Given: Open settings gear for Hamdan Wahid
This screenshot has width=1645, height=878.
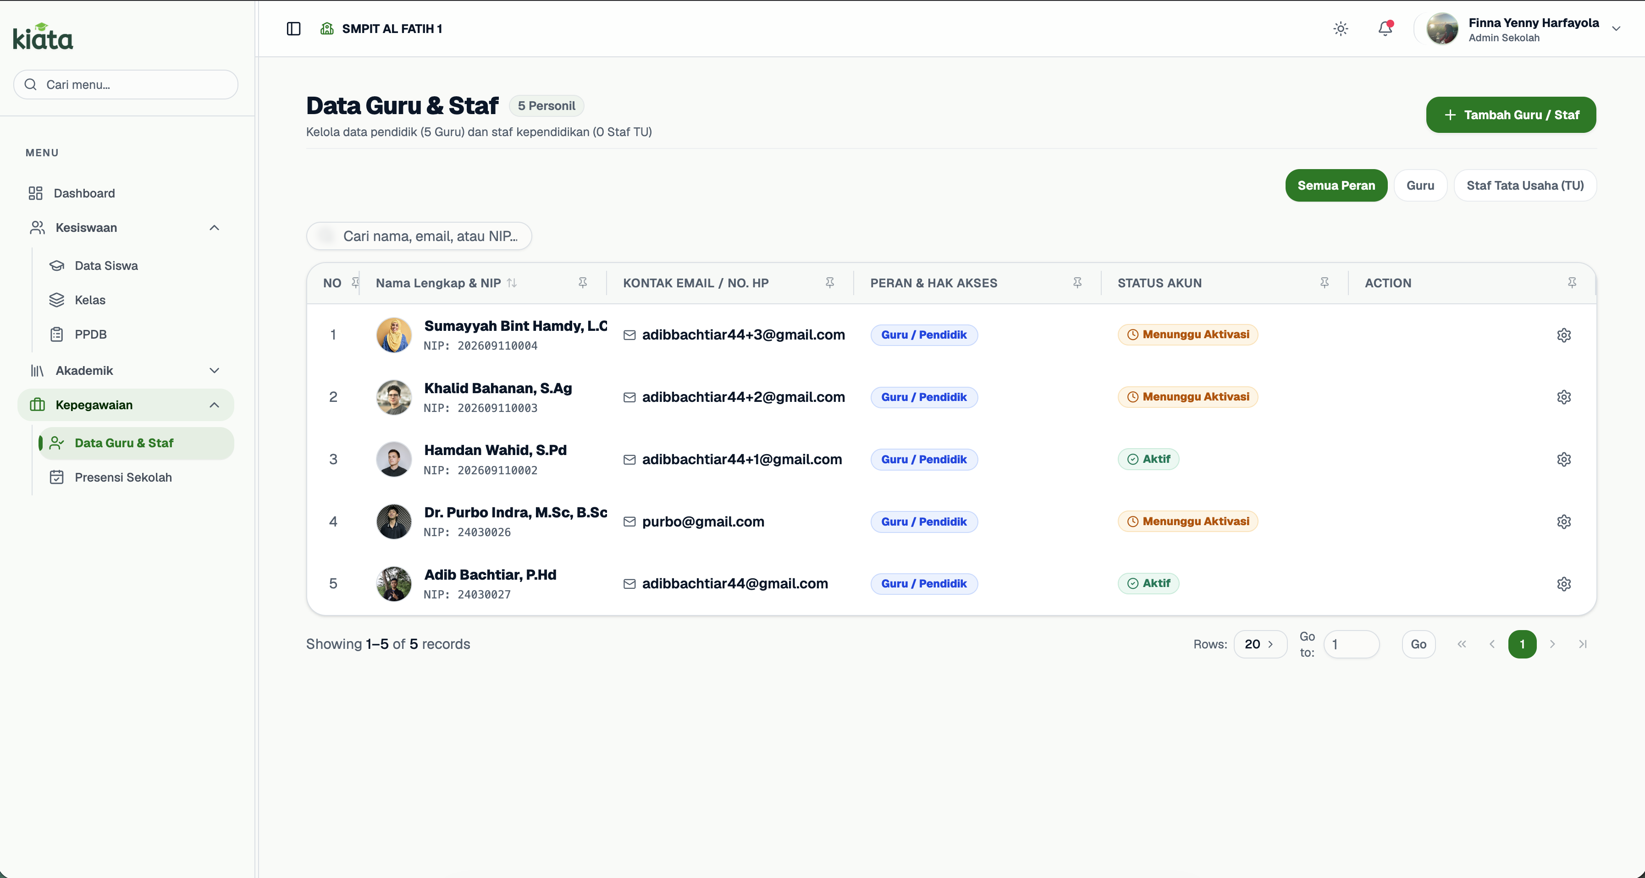Looking at the screenshot, I should (x=1563, y=460).
